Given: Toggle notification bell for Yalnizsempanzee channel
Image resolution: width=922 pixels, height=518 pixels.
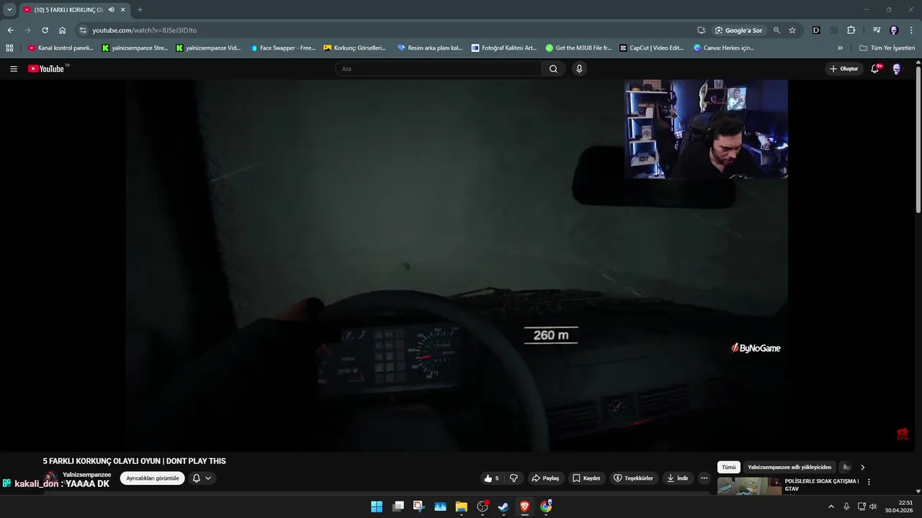Looking at the screenshot, I should point(196,478).
